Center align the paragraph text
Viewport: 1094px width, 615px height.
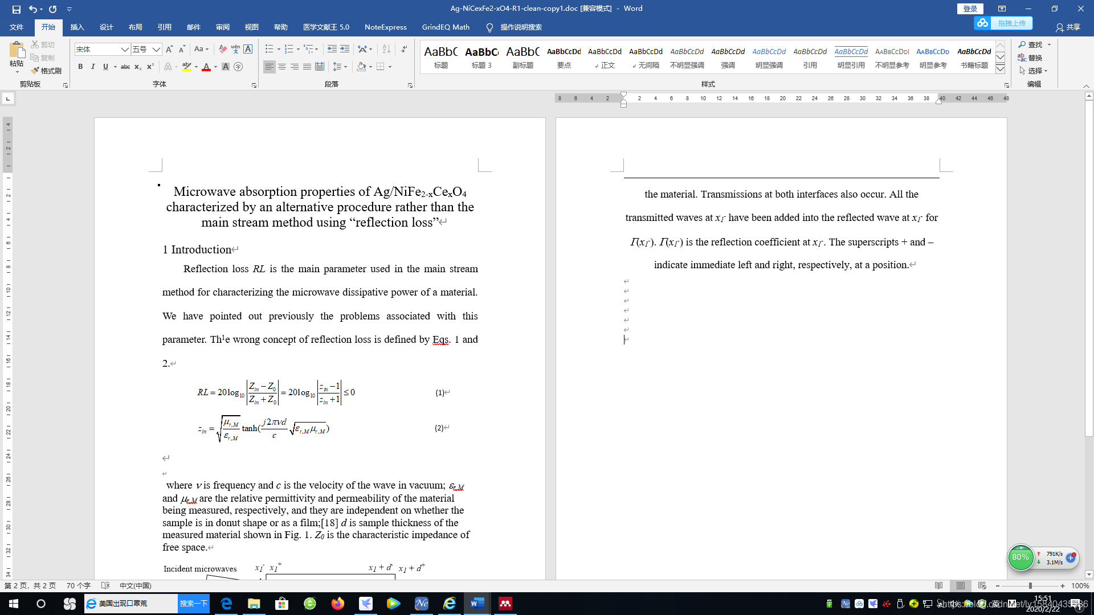pyautogui.click(x=282, y=67)
